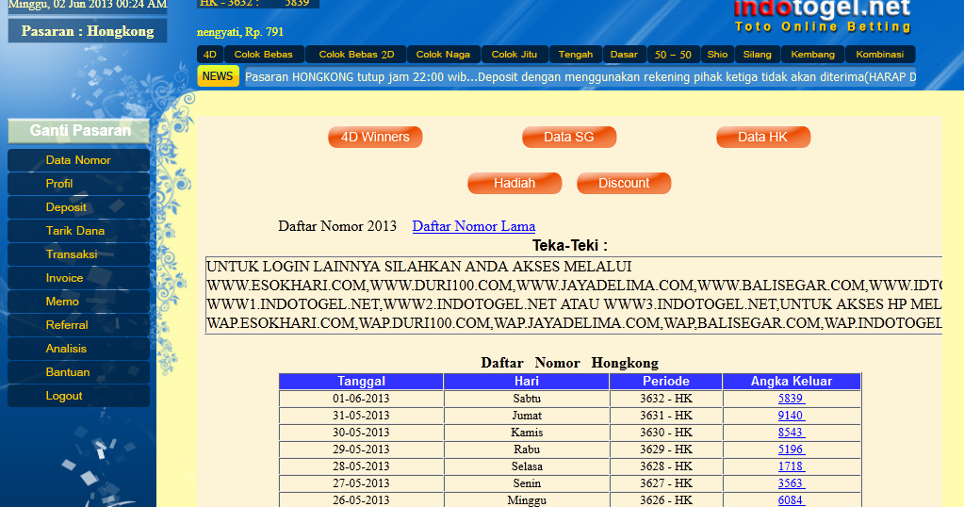Open result number 8543

coord(792,433)
